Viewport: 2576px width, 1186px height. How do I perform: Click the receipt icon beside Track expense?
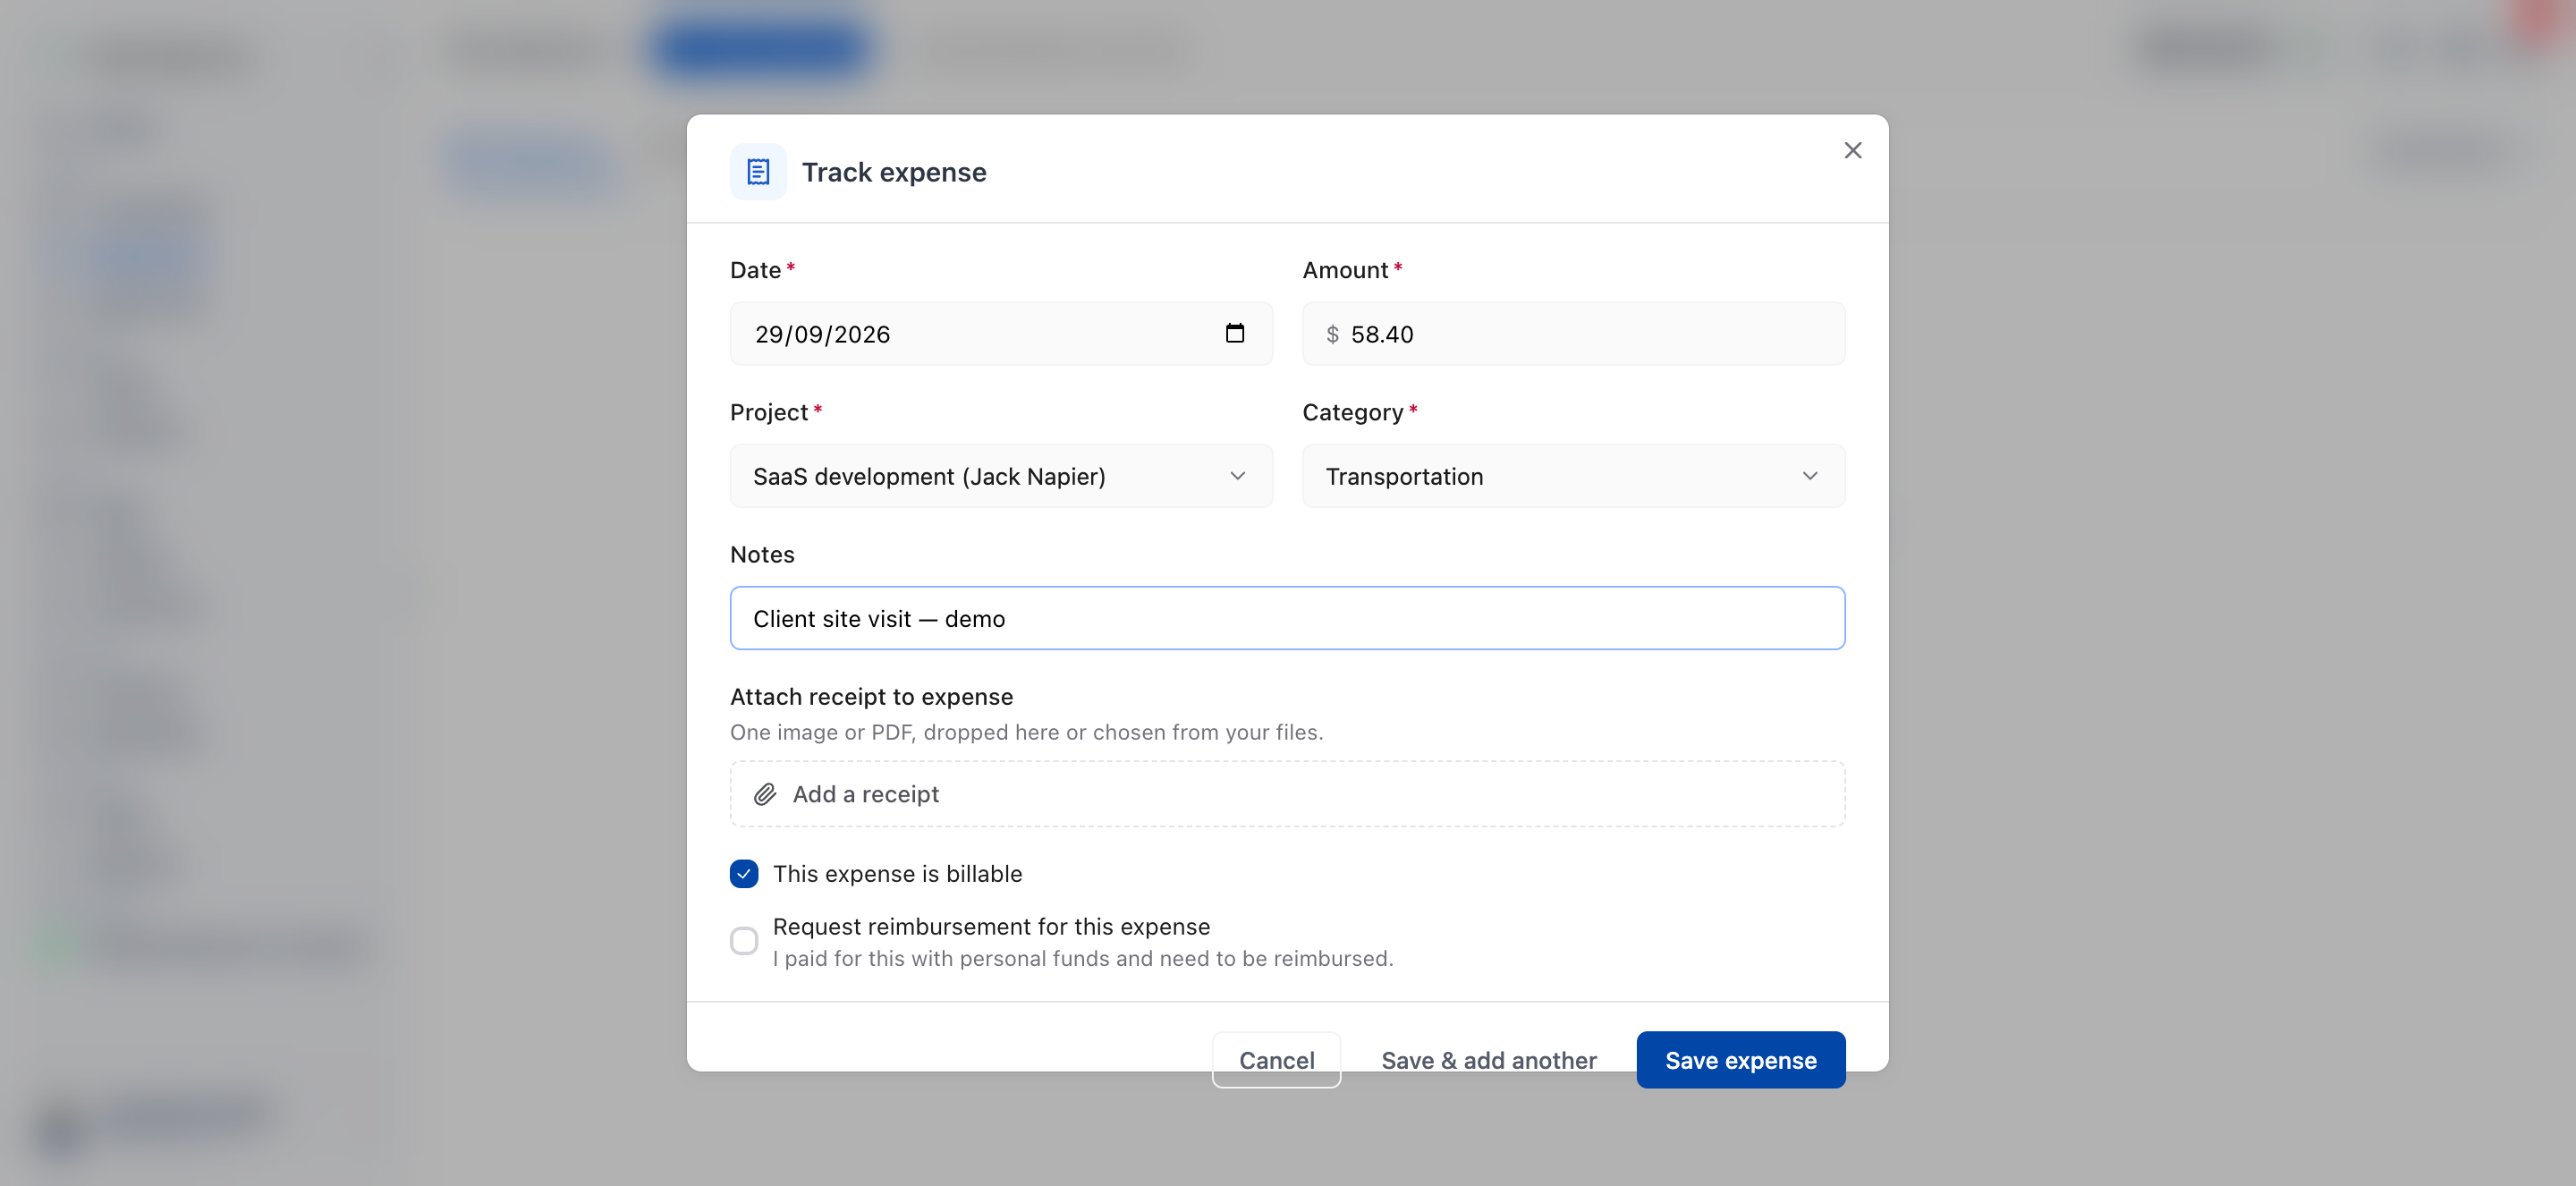tap(758, 172)
